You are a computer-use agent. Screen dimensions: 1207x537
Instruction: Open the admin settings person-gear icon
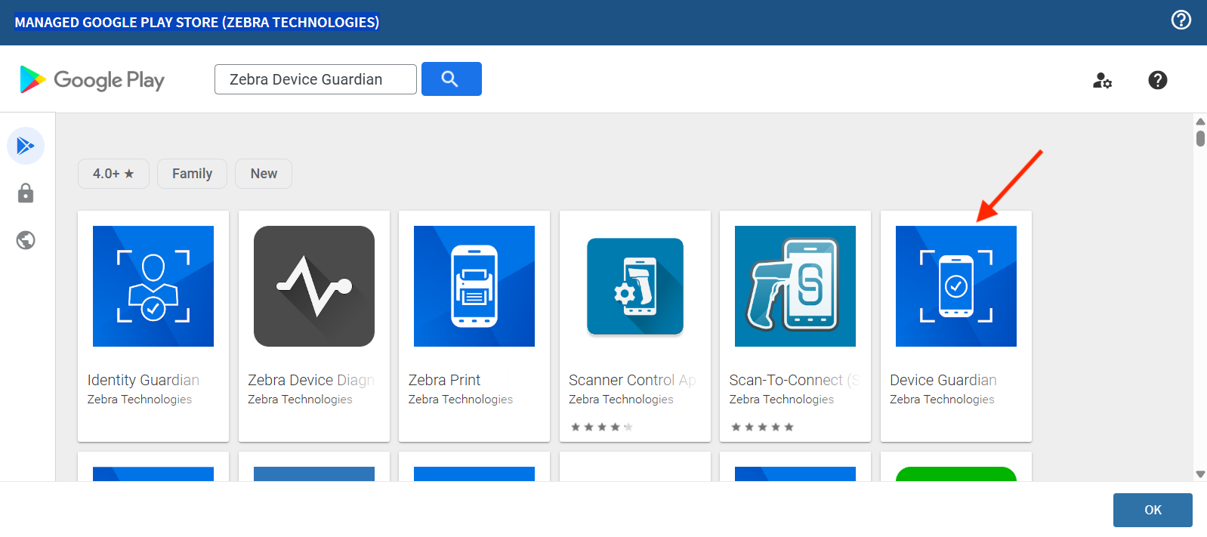click(x=1102, y=80)
